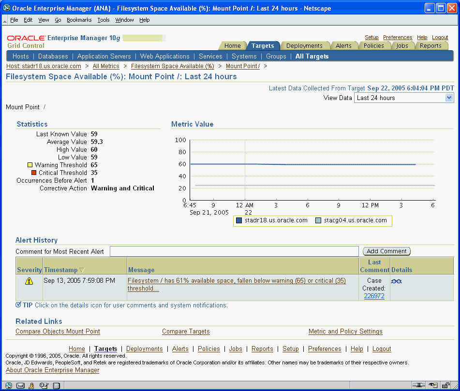Open Metric and Policy Settings

[345, 332]
